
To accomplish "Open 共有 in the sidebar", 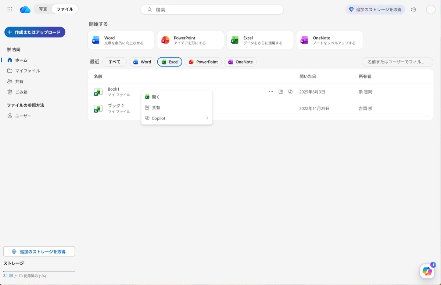I will tap(19, 81).
